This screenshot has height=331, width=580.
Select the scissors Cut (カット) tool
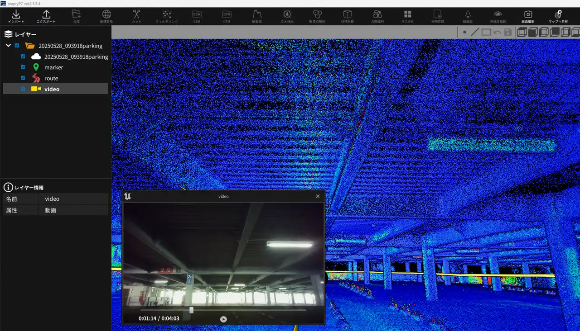[x=136, y=16]
